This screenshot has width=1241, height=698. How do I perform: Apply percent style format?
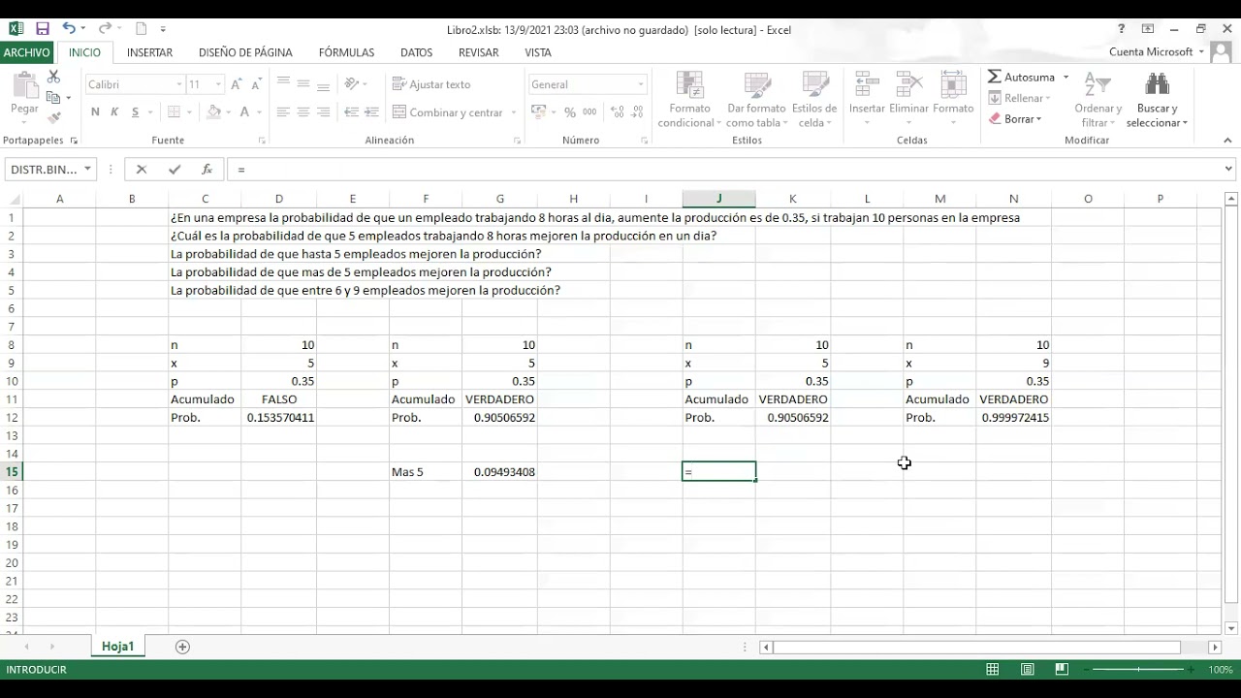coord(570,112)
